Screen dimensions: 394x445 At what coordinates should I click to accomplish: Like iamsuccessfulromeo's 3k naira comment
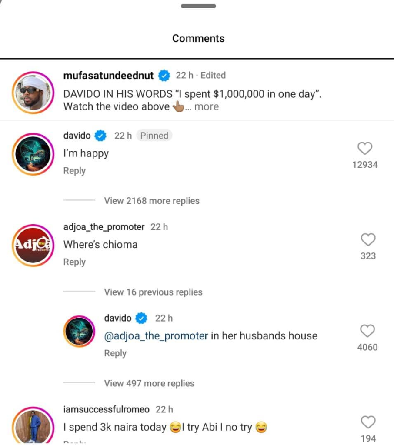coord(368,422)
